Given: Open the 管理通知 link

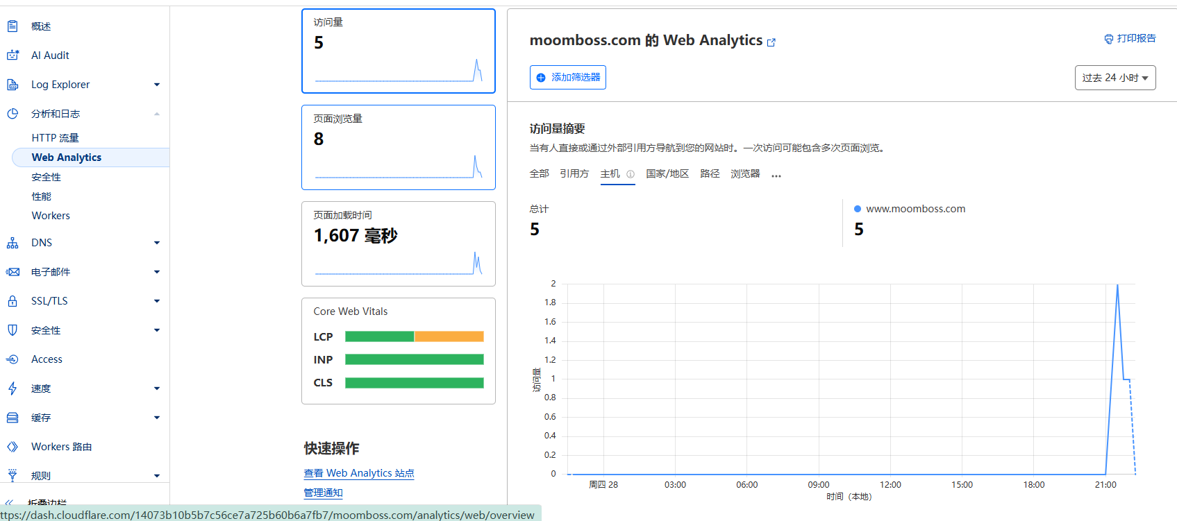Looking at the screenshot, I should [x=324, y=493].
